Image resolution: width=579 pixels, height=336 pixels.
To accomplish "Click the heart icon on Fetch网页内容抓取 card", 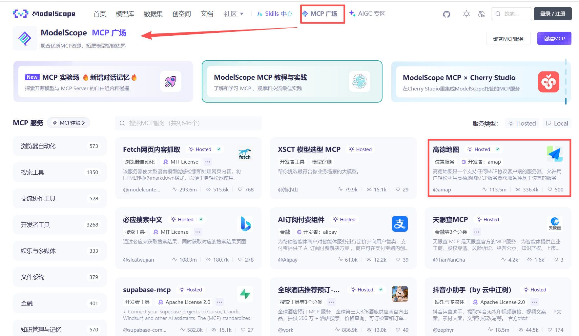I will (240, 189).
